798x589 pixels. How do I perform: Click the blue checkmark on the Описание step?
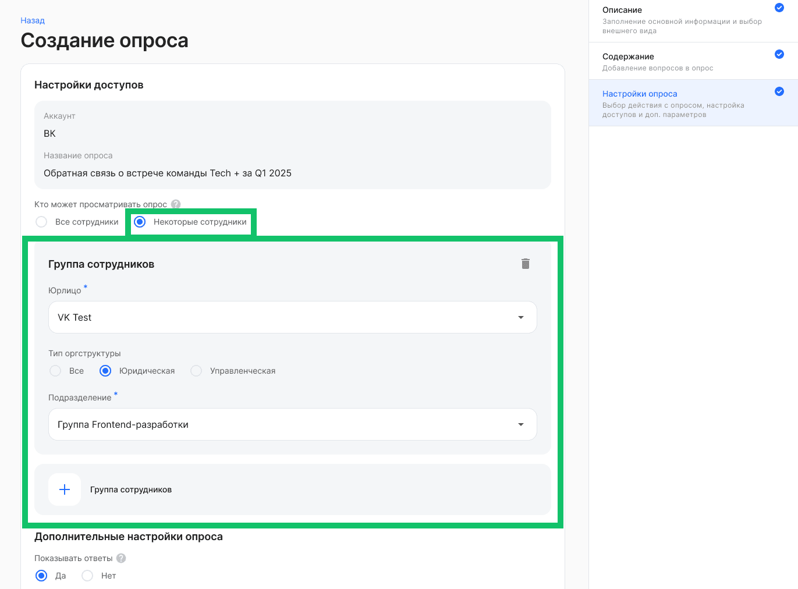779,8
